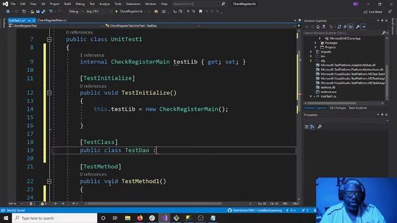
Task: Open the Build menu
Action: click(68, 4)
